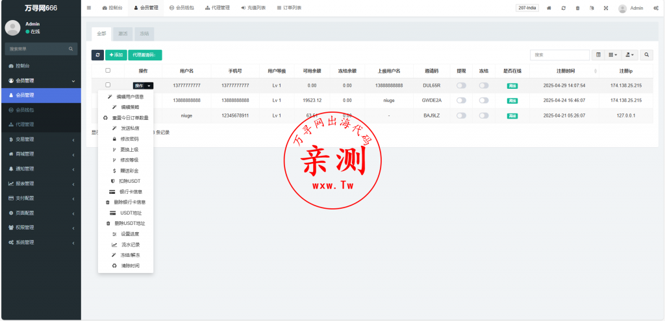Choose 修改密码 from the dropdown menu
The width and height of the screenshot is (665, 321).
click(125, 139)
